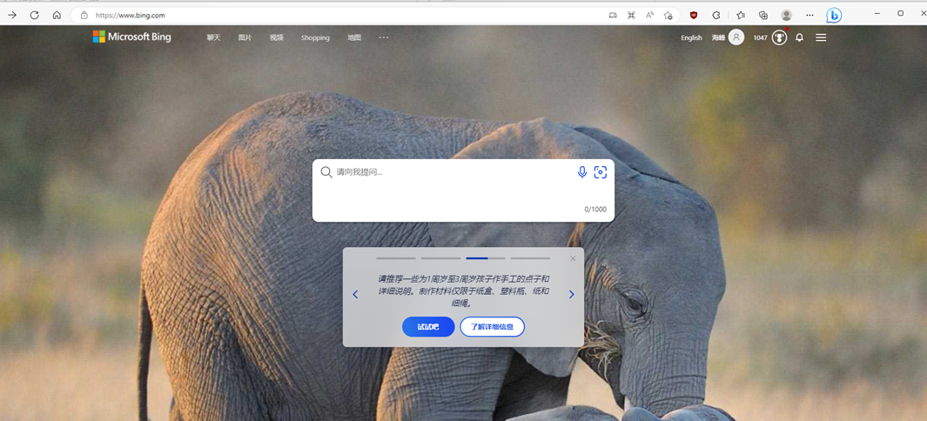Start the Read aloud feature

click(x=649, y=16)
